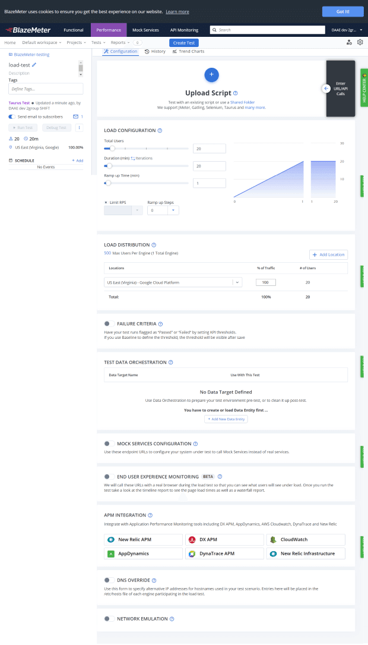368x645 pixels.
Task: Open the Limit RPS dropdown arrow
Action: coord(137,210)
